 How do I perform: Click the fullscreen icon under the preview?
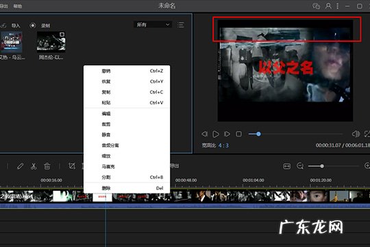[367, 134]
